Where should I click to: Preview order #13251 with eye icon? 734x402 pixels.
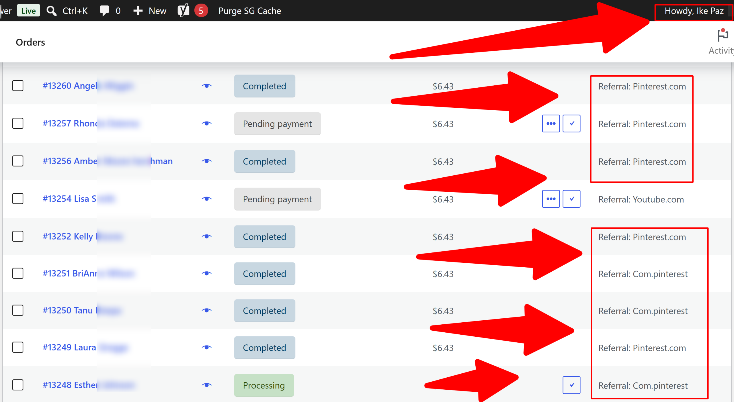click(x=206, y=273)
